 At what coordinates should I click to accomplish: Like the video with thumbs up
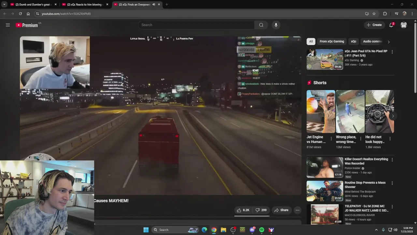click(243, 210)
